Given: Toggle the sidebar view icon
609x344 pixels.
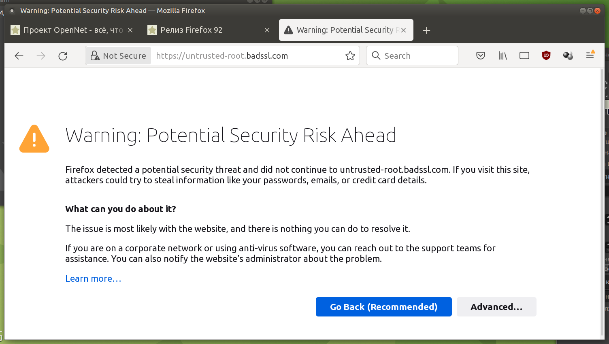Looking at the screenshot, I should point(524,56).
